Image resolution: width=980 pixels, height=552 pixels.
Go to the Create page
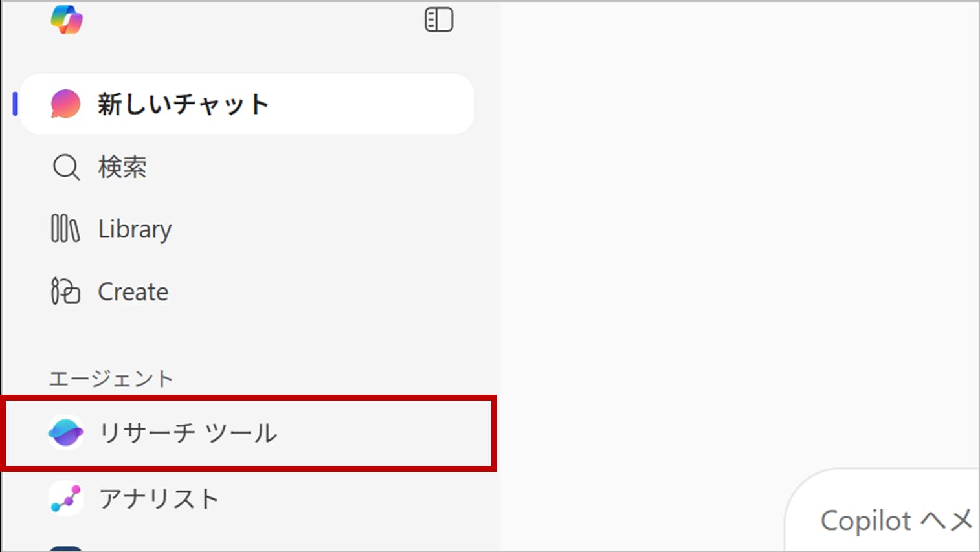(x=133, y=292)
